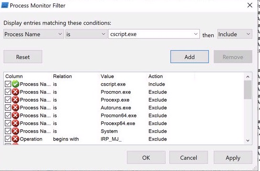Viewport: 260px width, 171px height.
Task: Click Exclude action in Procmon.exe row
Action: [157, 92]
